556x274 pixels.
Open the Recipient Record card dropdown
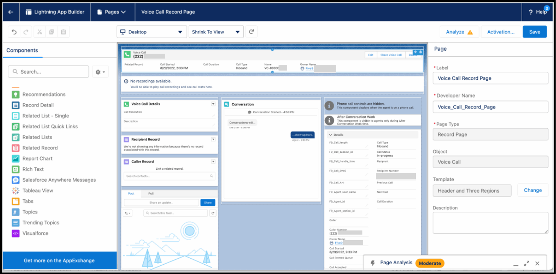click(213, 139)
